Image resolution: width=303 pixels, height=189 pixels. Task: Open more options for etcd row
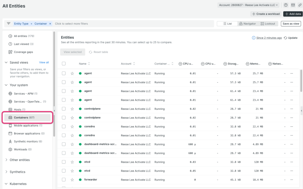[x=292, y=162]
